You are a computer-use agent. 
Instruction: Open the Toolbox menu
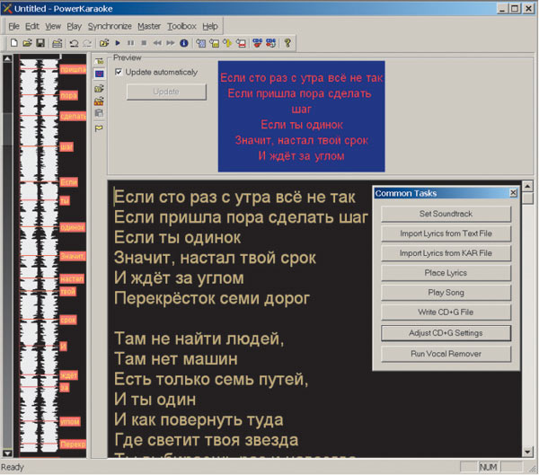pyautogui.click(x=181, y=27)
